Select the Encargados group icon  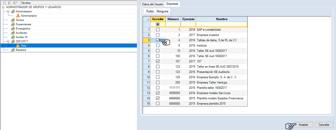coord(13,28)
